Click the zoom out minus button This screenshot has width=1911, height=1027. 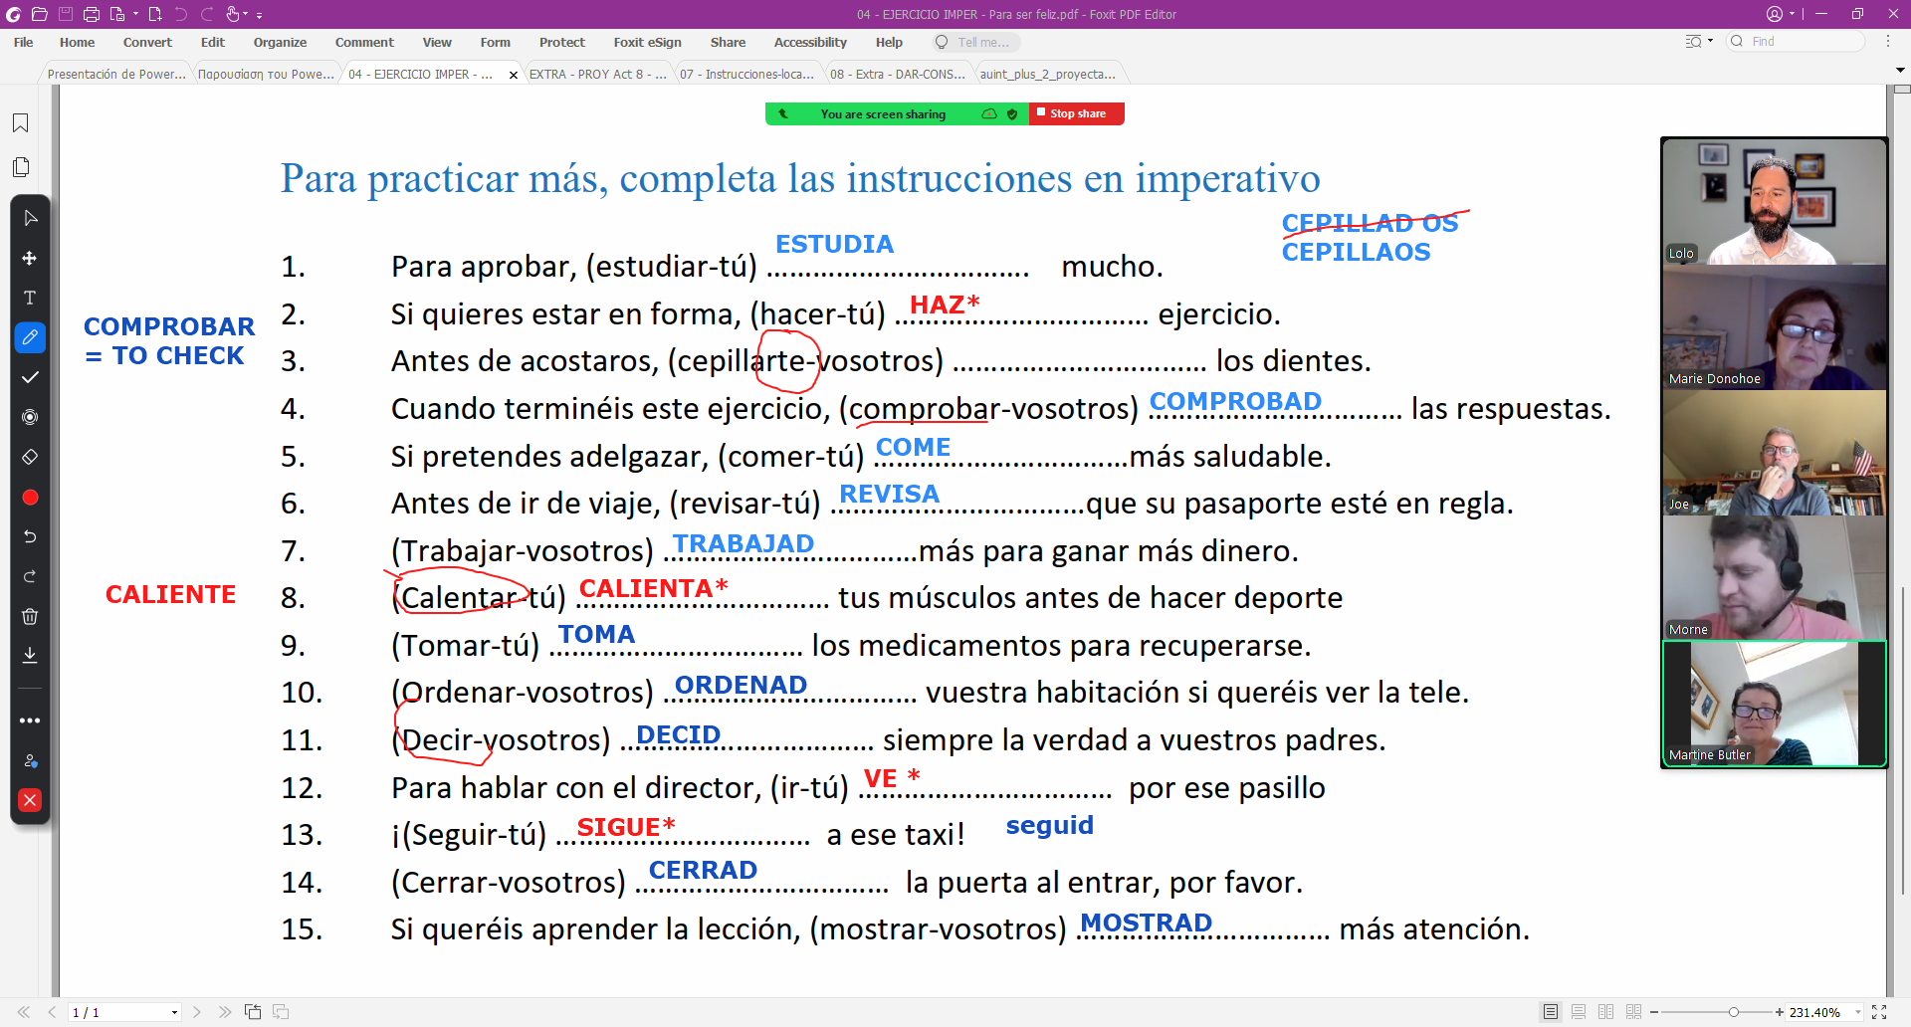point(1654,1012)
